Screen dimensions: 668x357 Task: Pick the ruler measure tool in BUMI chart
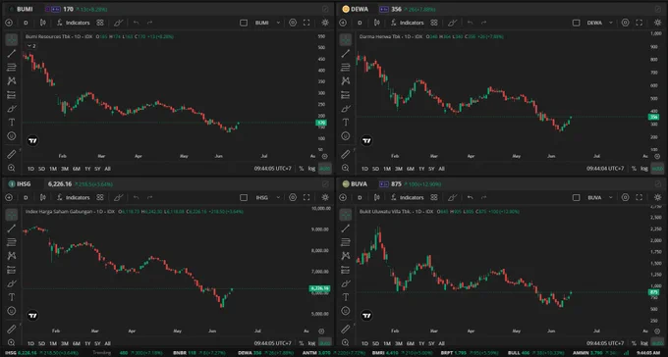click(12, 154)
